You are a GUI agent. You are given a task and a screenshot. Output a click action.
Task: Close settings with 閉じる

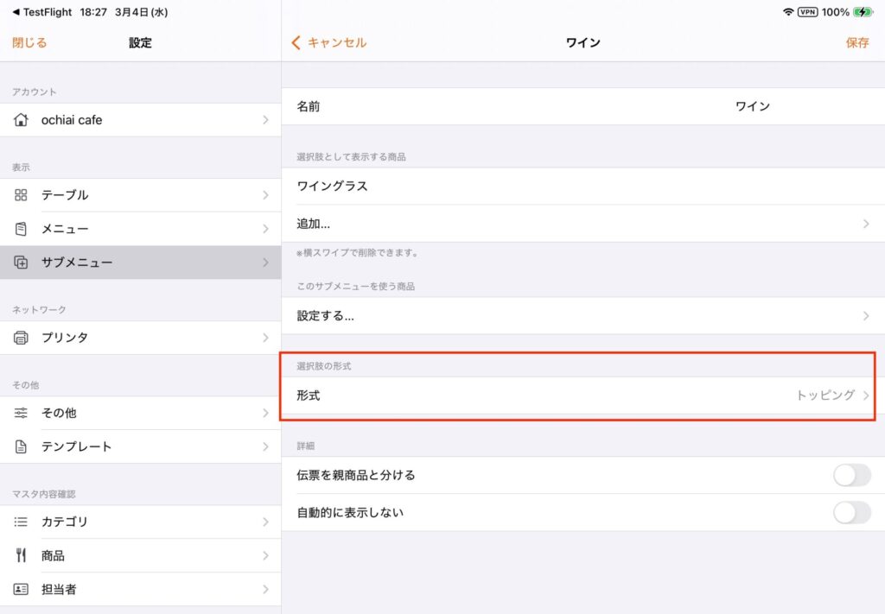tap(29, 42)
